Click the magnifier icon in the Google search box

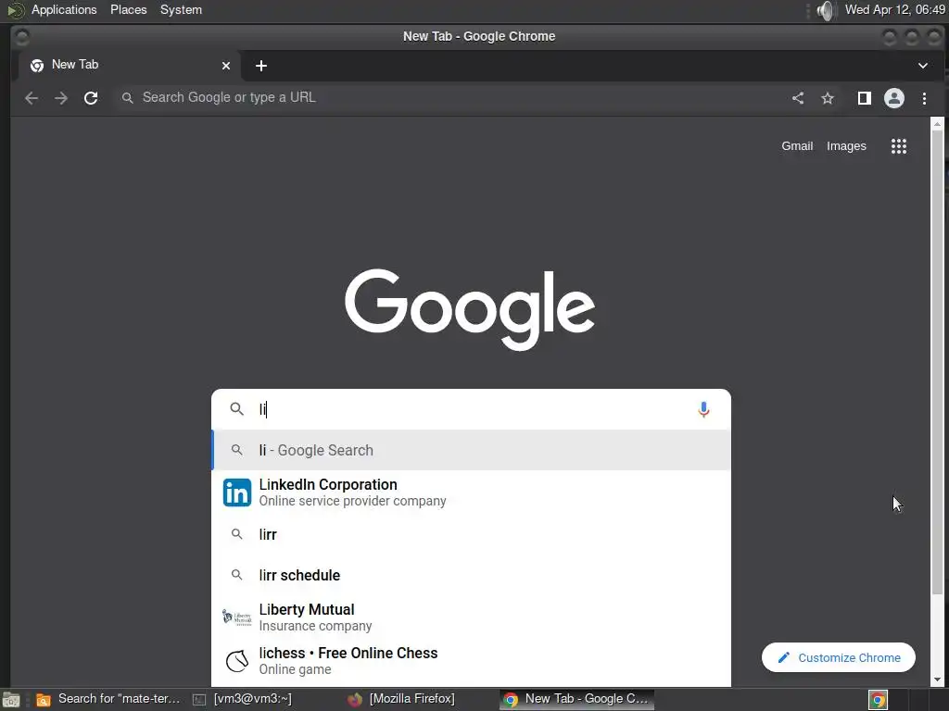coord(236,409)
